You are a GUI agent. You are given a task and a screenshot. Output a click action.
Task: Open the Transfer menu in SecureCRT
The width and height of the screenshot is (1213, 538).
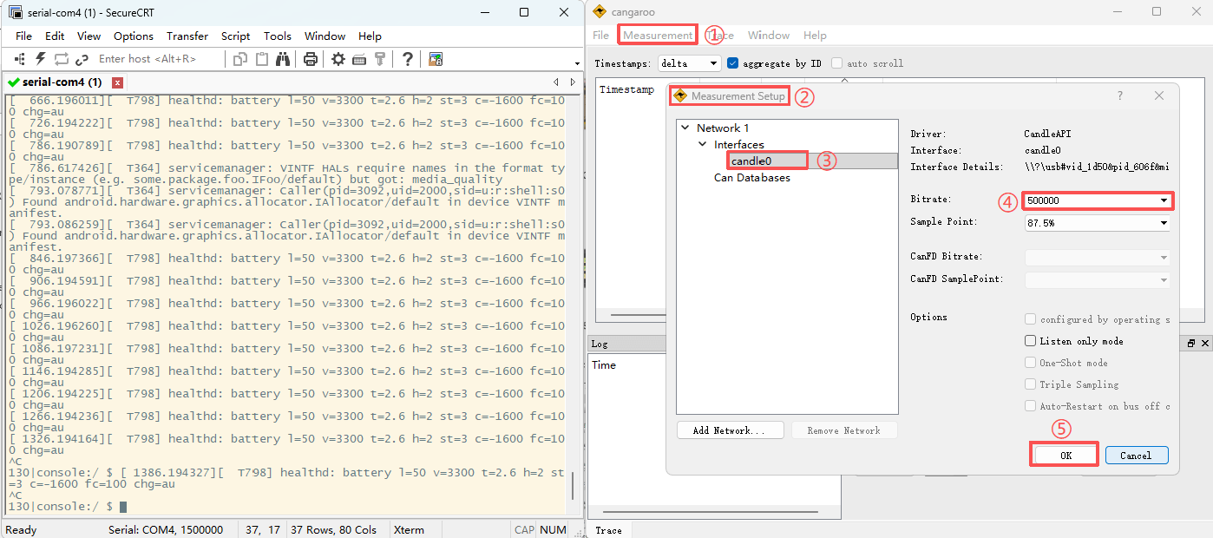[x=187, y=36]
